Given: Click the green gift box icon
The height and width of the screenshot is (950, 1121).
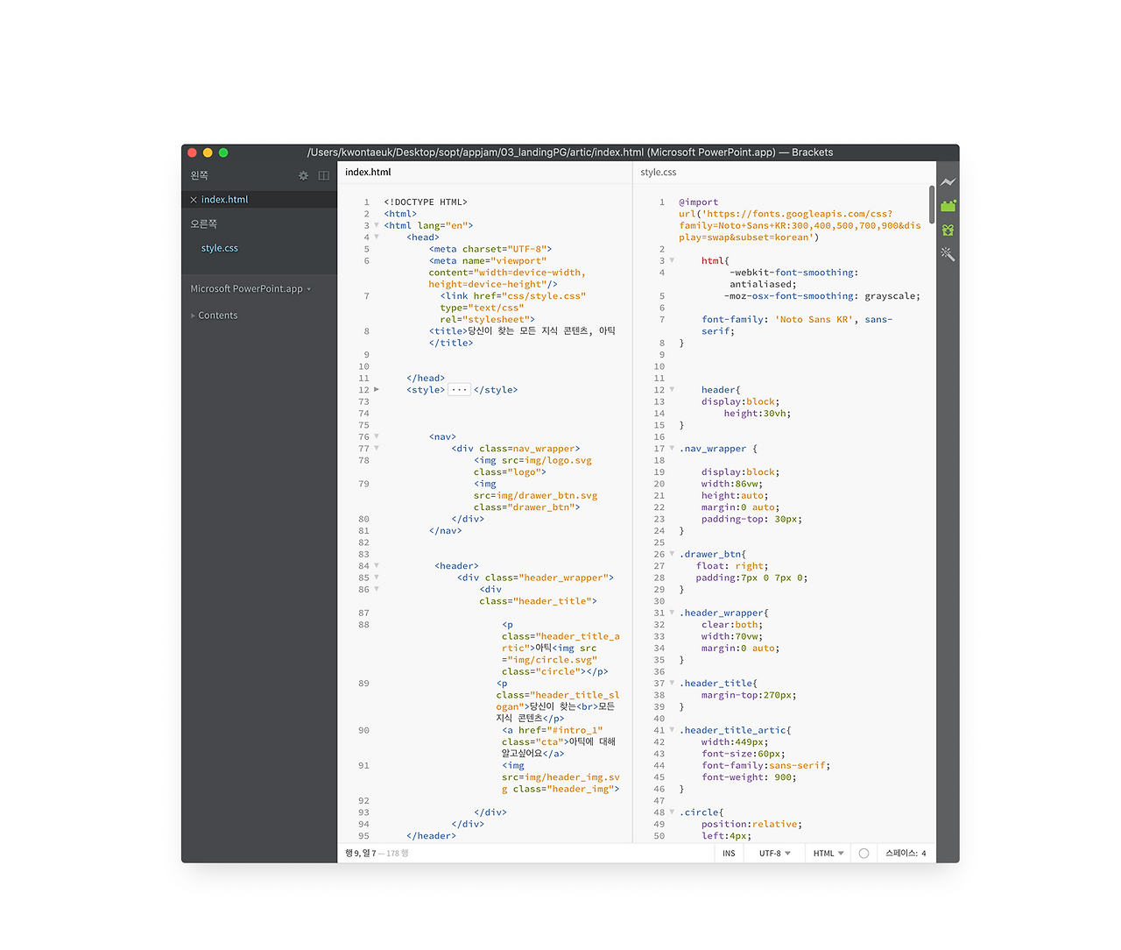Looking at the screenshot, I should (948, 230).
